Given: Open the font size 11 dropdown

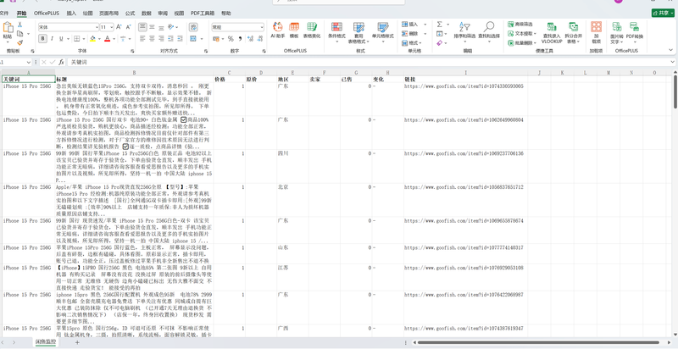Looking at the screenshot, I should pos(112,27).
